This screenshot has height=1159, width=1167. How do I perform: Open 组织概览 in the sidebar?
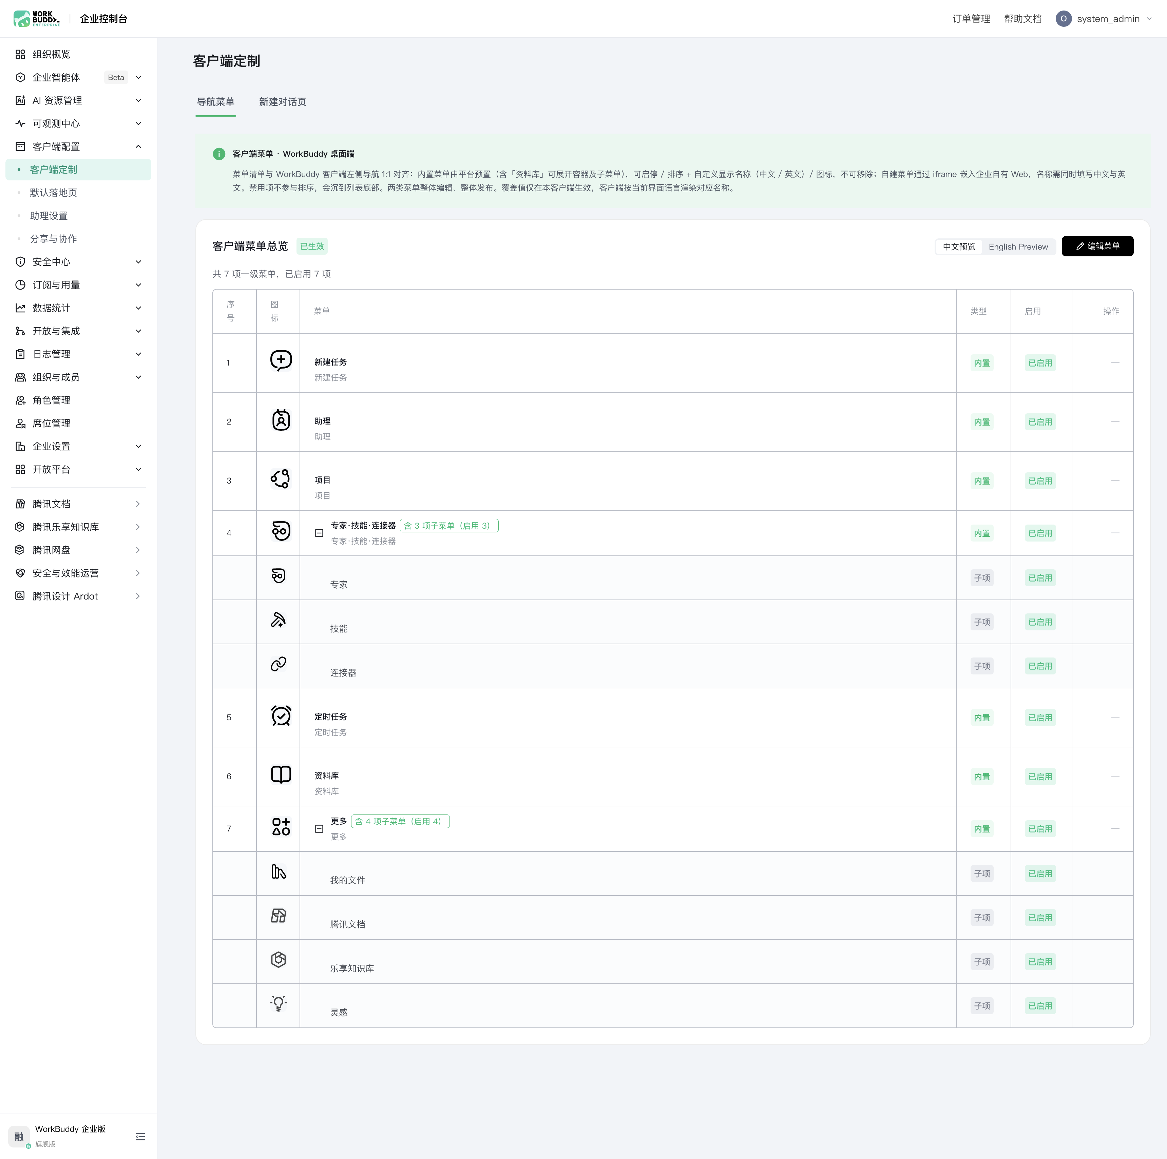pos(78,54)
